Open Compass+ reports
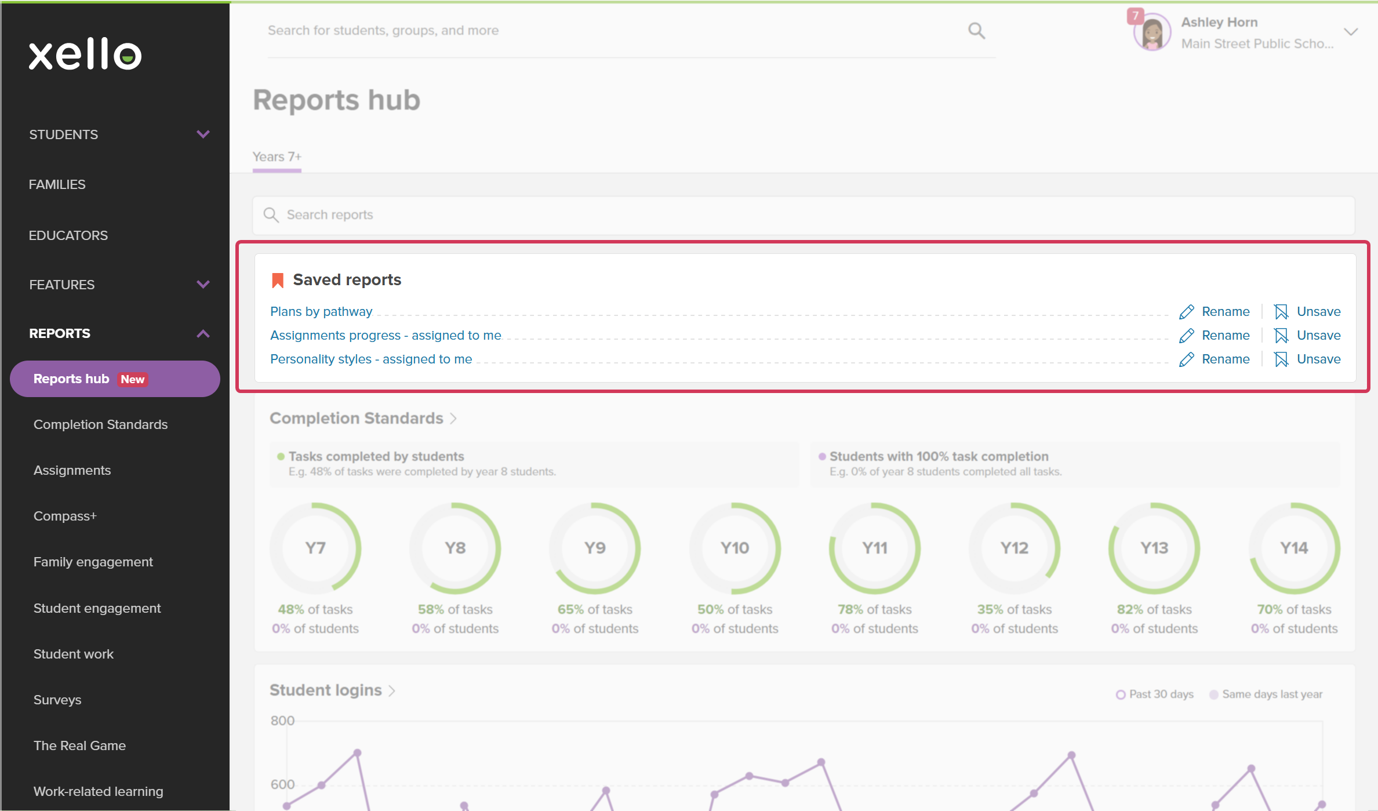This screenshot has width=1378, height=811. [x=66, y=516]
